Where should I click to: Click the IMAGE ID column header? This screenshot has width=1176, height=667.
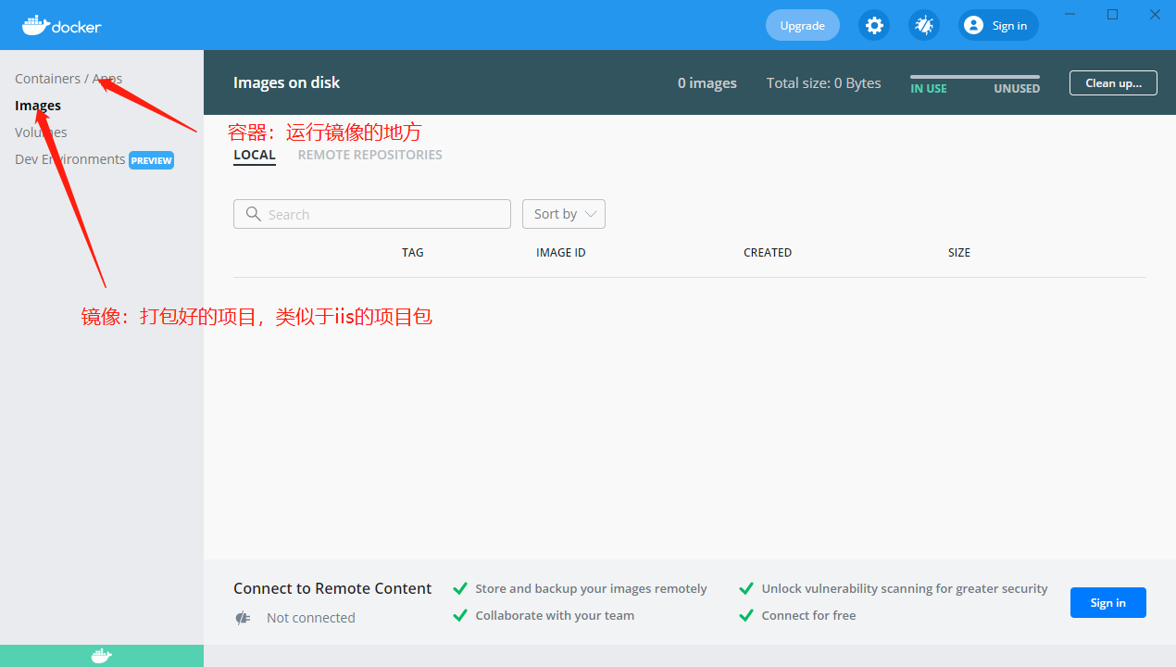coord(561,252)
